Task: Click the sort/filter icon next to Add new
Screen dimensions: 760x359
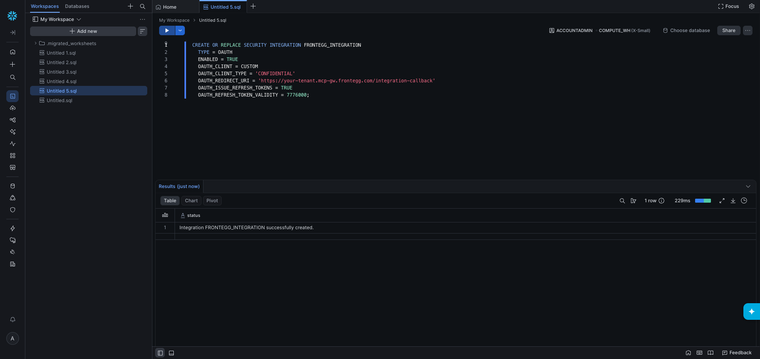Action: point(142,31)
